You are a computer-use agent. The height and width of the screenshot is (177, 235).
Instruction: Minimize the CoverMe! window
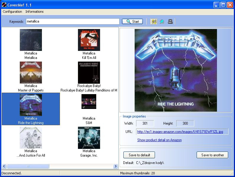pyautogui.click(x=216, y=5)
